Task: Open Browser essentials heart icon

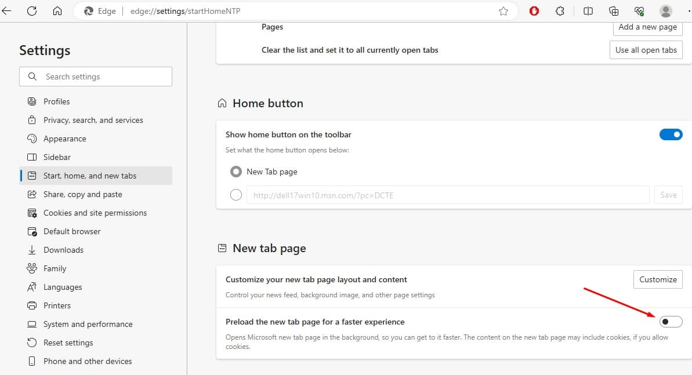Action: (x=639, y=11)
